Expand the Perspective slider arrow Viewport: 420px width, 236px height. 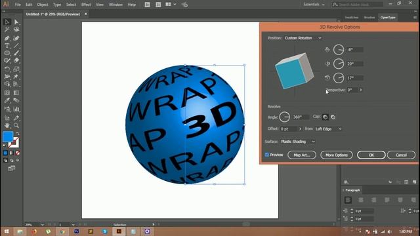(361, 90)
